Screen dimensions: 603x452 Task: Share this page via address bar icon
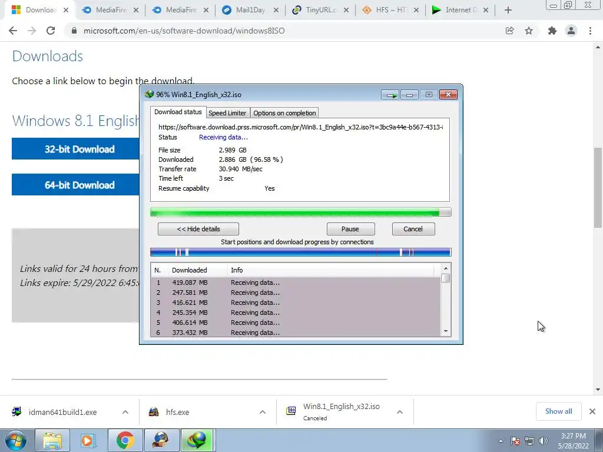pyautogui.click(x=509, y=31)
